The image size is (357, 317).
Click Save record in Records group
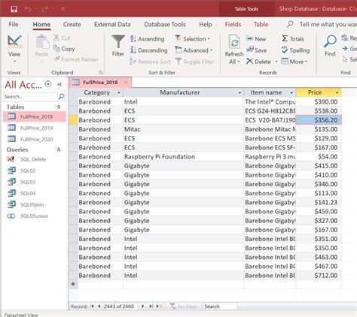point(256,50)
